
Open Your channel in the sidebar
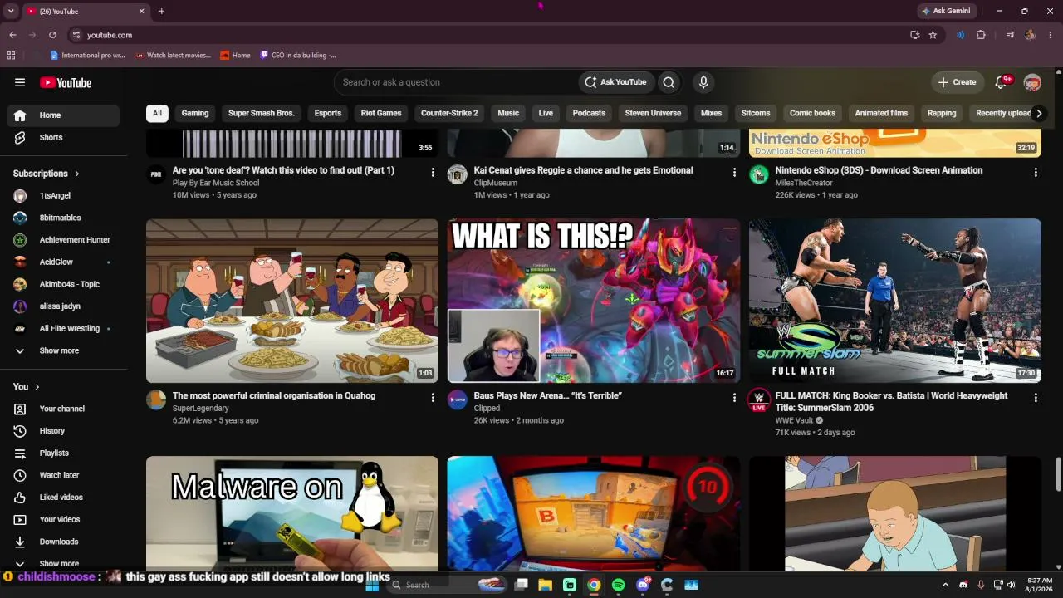pos(63,409)
